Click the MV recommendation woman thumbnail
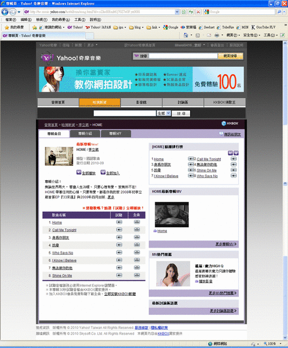The height and width of the screenshot is (348, 288). [x=173, y=274]
